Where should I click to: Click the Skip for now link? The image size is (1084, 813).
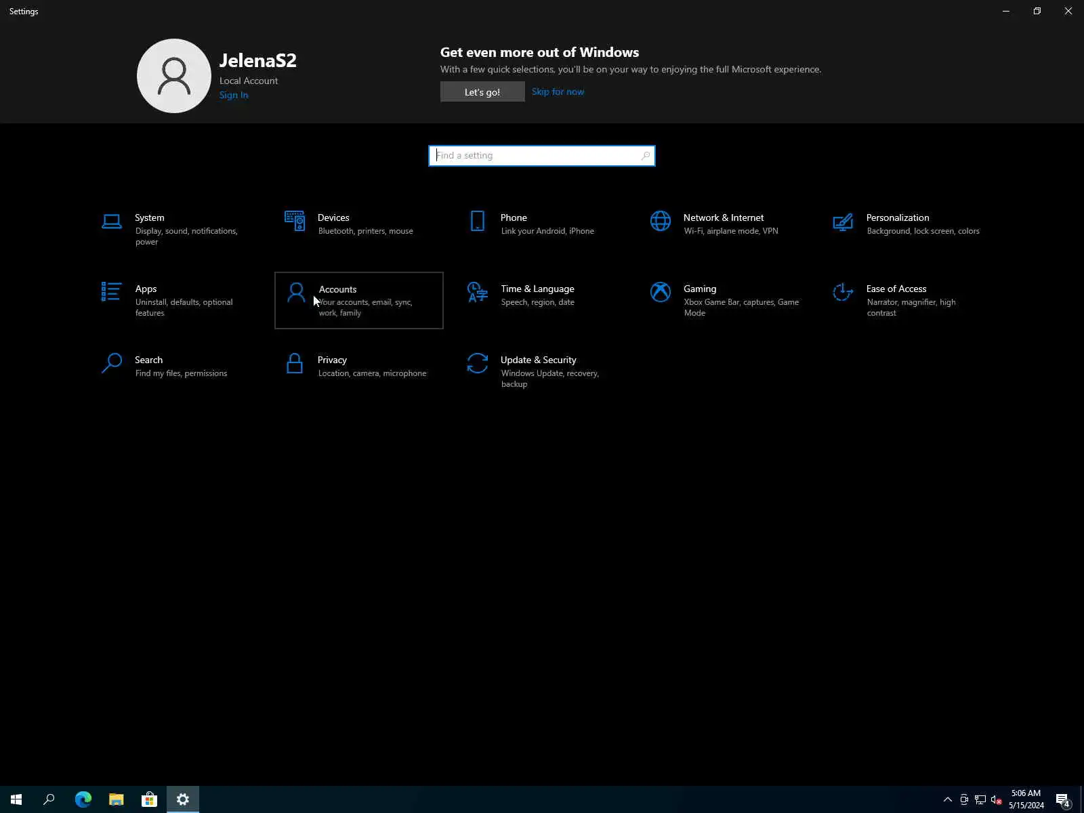pyautogui.click(x=558, y=91)
